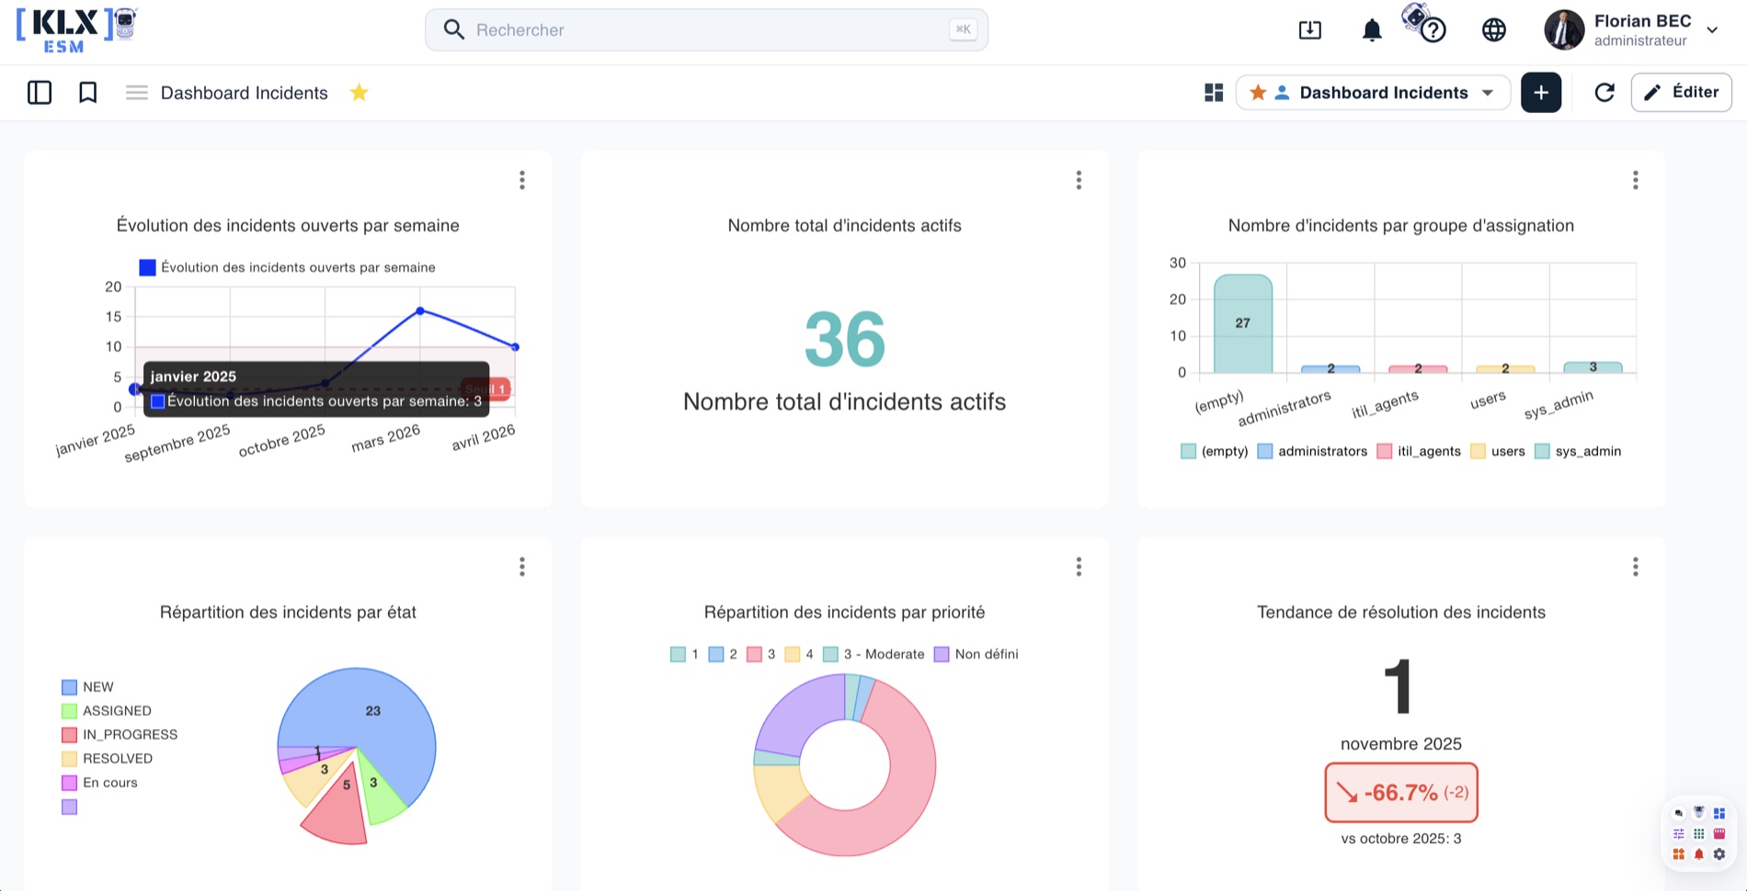The width and height of the screenshot is (1747, 891).
Task: Click the 'vs octobre 2025: 3' text
Action: pyautogui.click(x=1400, y=839)
